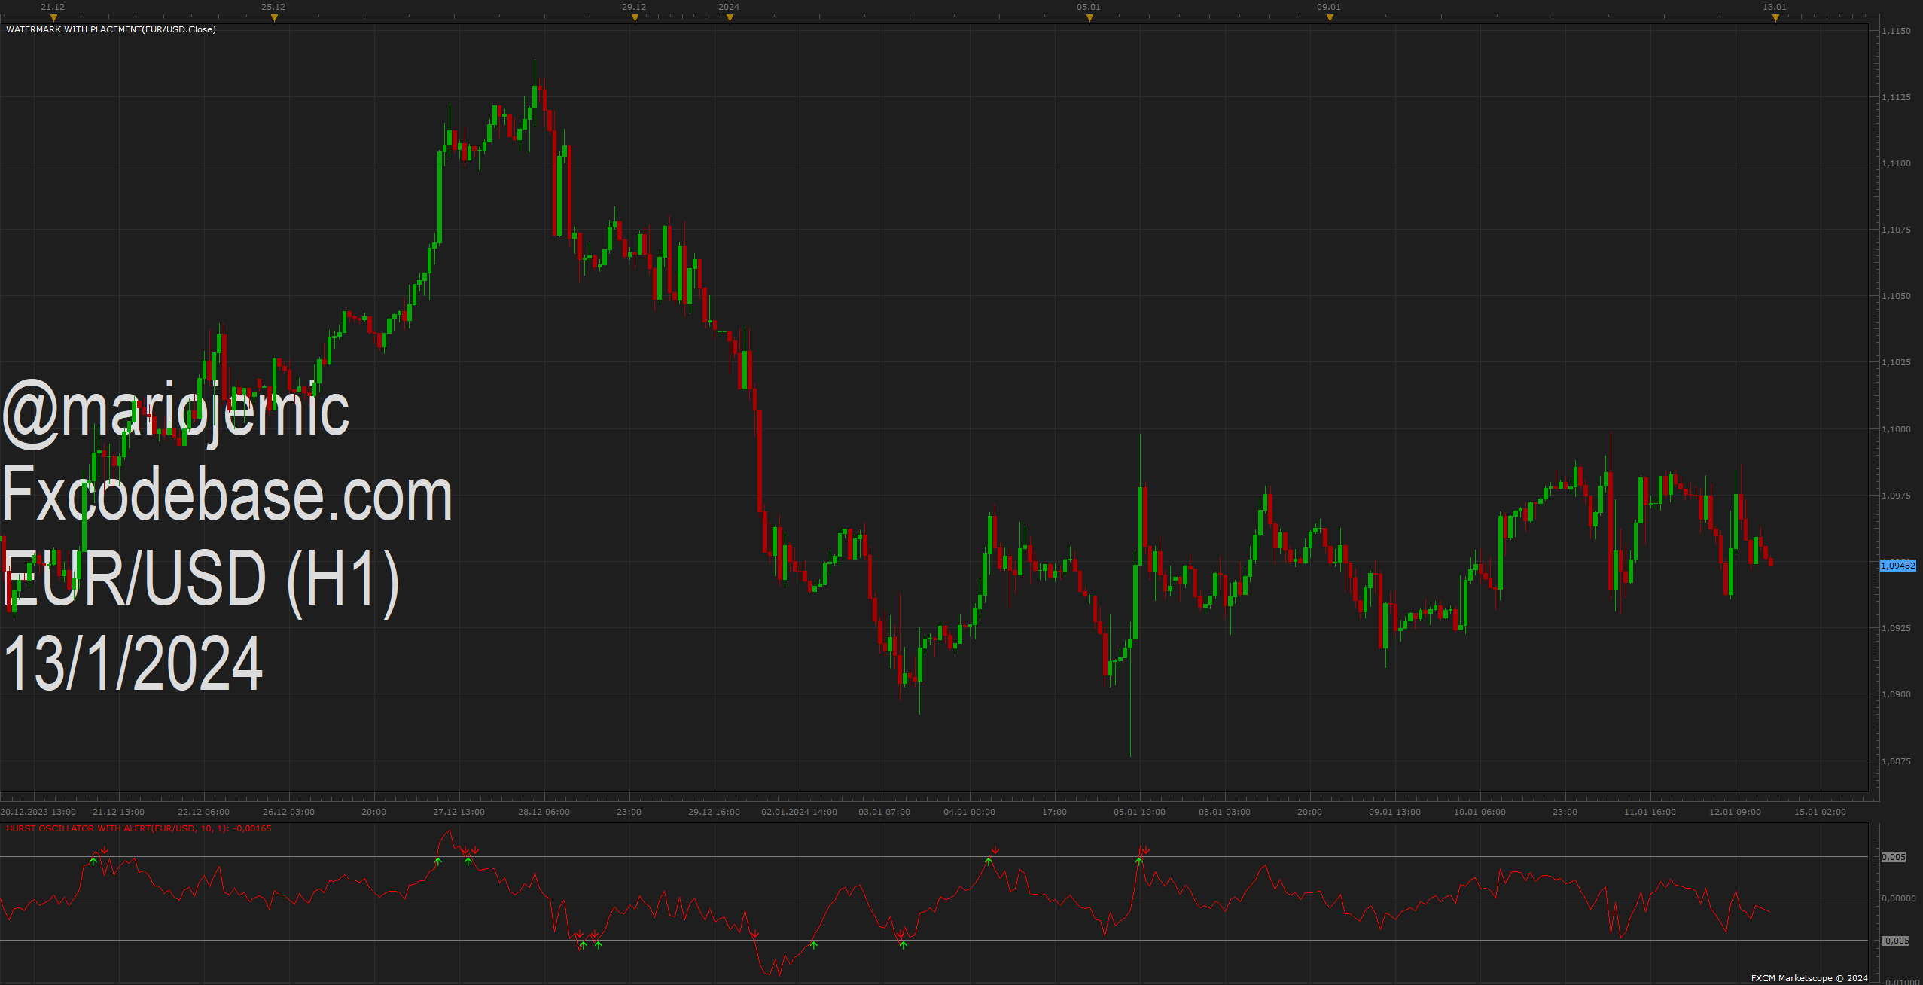Click the 21.12 day marker triangle
The image size is (1923, 985).
[x=53, y=18]
